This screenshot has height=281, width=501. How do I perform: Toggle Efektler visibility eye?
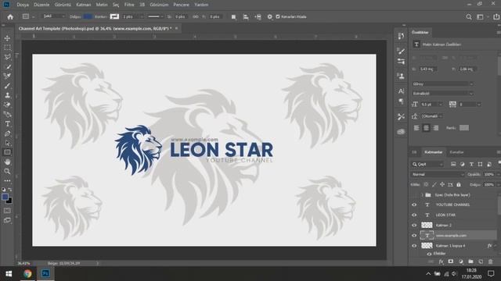click(x=429, y=254)
